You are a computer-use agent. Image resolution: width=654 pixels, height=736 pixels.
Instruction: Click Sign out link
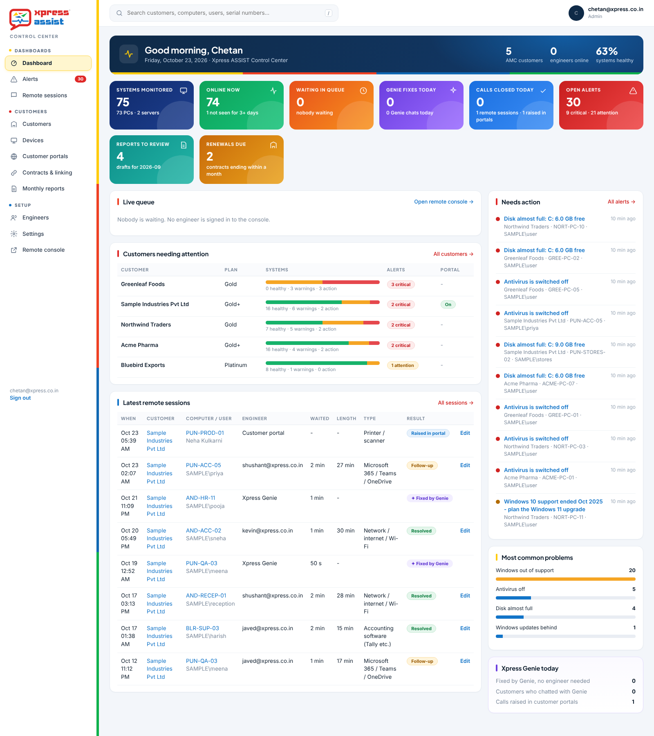pos(20,398)
